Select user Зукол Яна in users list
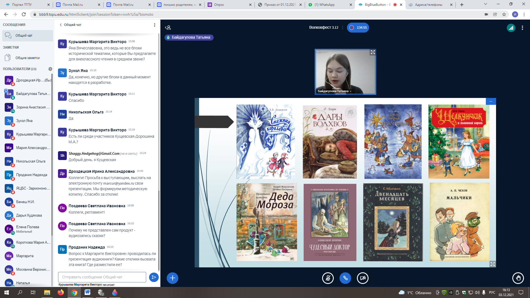Viewport: 530px width, 298px height. [28, 121]
